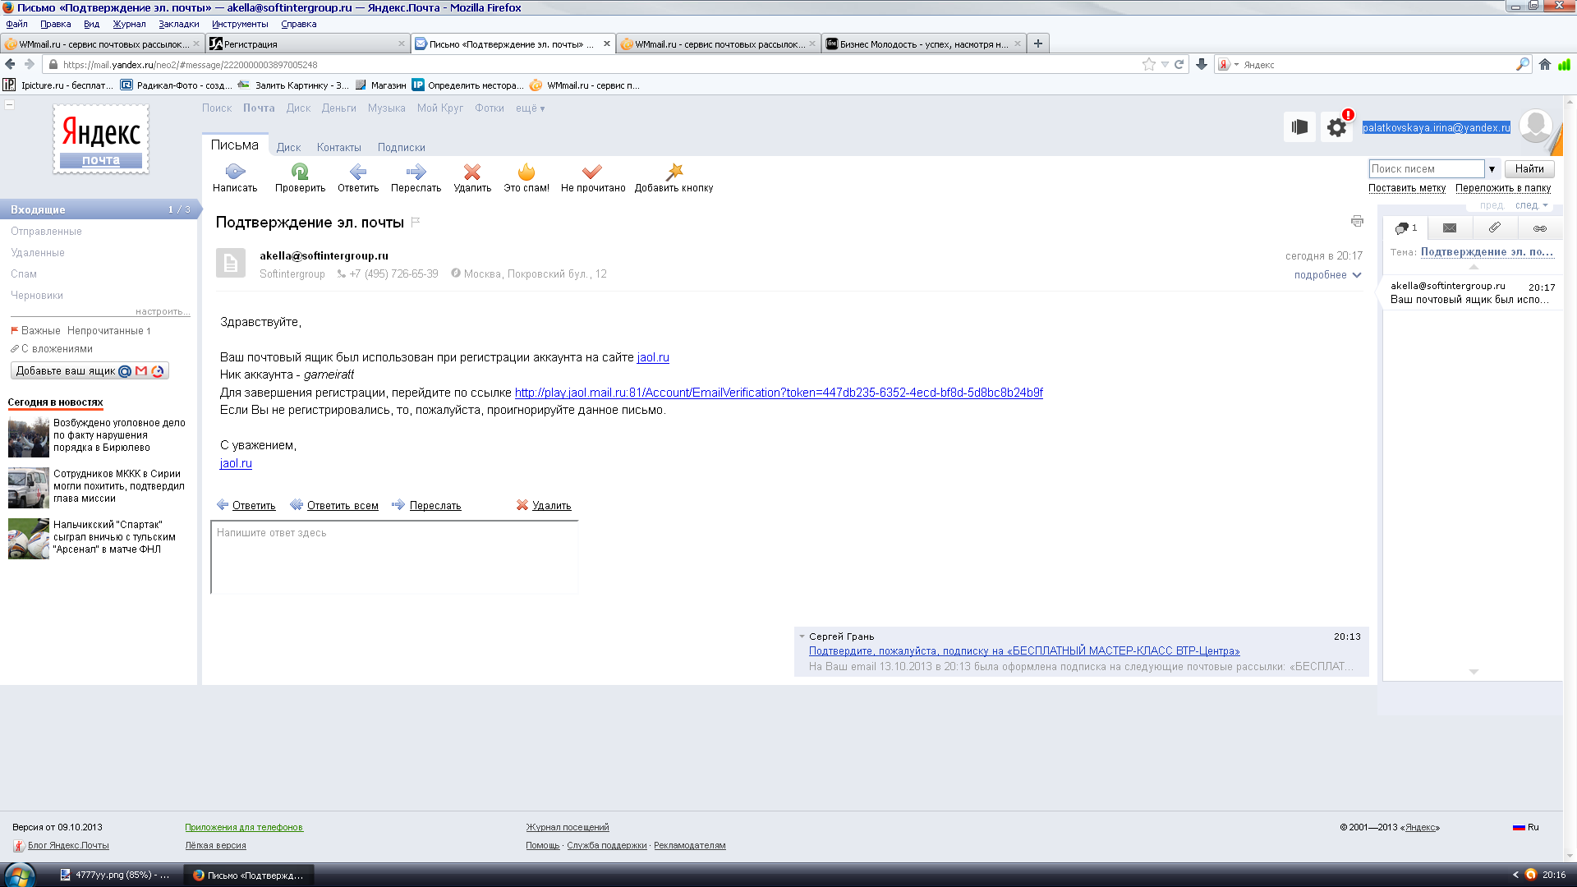Click the print icon above the message
This screenshot has height=887, width=1577.
pyautogui.click(x=1357, y=221)
